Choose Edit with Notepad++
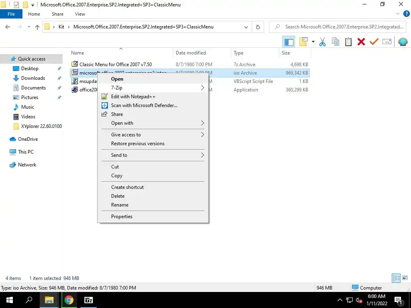This screenshot has width=411, height=308. [x=153, y=97]
